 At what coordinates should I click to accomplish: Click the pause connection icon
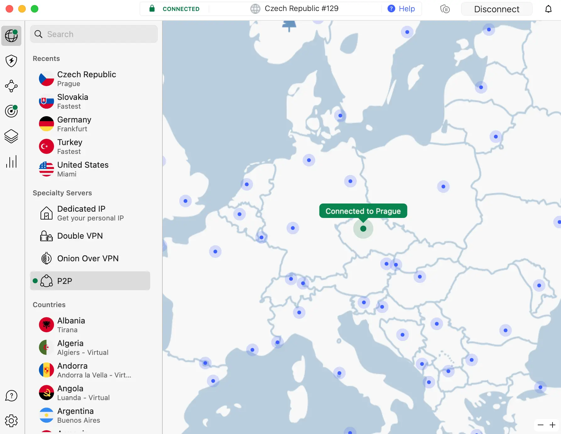click(x=445, y=9)
